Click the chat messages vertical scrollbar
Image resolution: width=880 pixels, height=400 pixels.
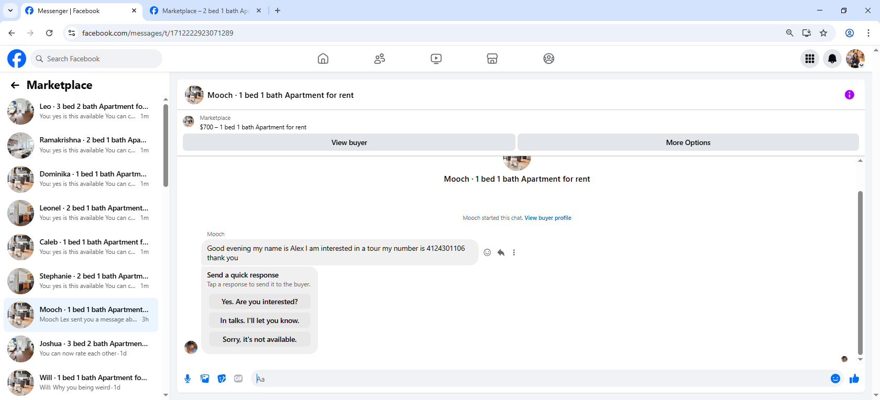click(860, 272)
